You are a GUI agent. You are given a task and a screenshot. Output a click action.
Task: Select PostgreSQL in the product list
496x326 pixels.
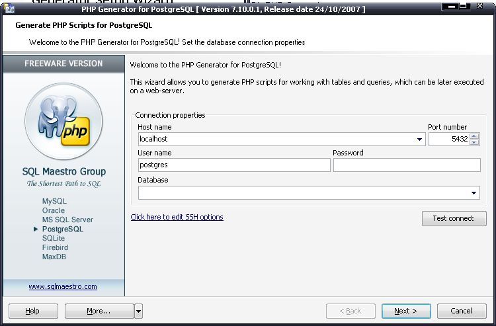tap(63, 229)
